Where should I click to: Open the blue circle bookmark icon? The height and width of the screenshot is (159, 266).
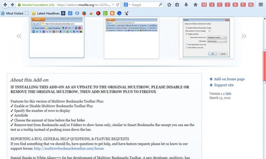pos(119,13)
